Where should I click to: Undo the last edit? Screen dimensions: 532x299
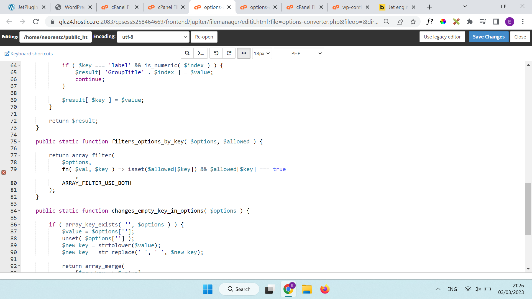click(x=216, y=53)
